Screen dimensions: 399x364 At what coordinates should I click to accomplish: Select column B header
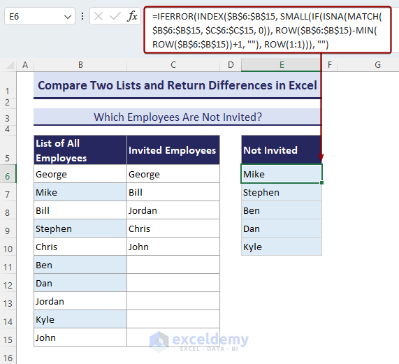pos(80,65)
